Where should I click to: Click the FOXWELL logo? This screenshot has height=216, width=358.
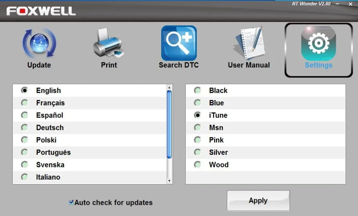[x=41, y=11]
